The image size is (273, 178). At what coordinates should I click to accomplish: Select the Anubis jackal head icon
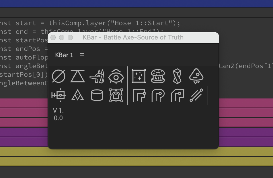tap(97, 76)
